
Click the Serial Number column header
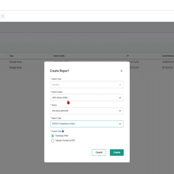[168, 56]
